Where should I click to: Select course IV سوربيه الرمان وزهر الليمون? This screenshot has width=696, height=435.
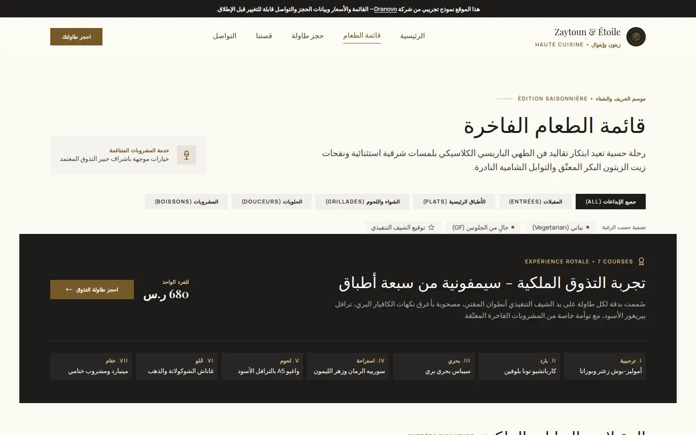(348, 366)
